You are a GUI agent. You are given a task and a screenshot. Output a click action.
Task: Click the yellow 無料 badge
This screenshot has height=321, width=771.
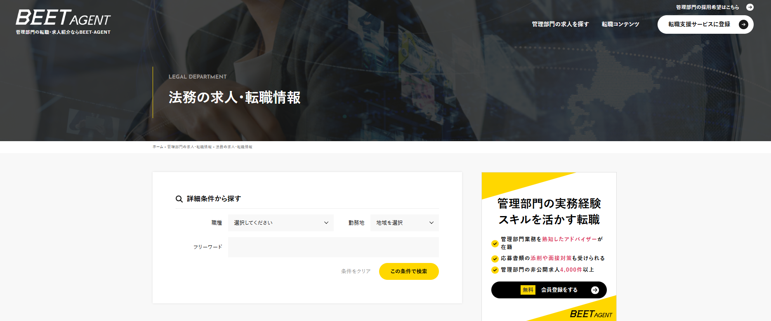(528, 290)
